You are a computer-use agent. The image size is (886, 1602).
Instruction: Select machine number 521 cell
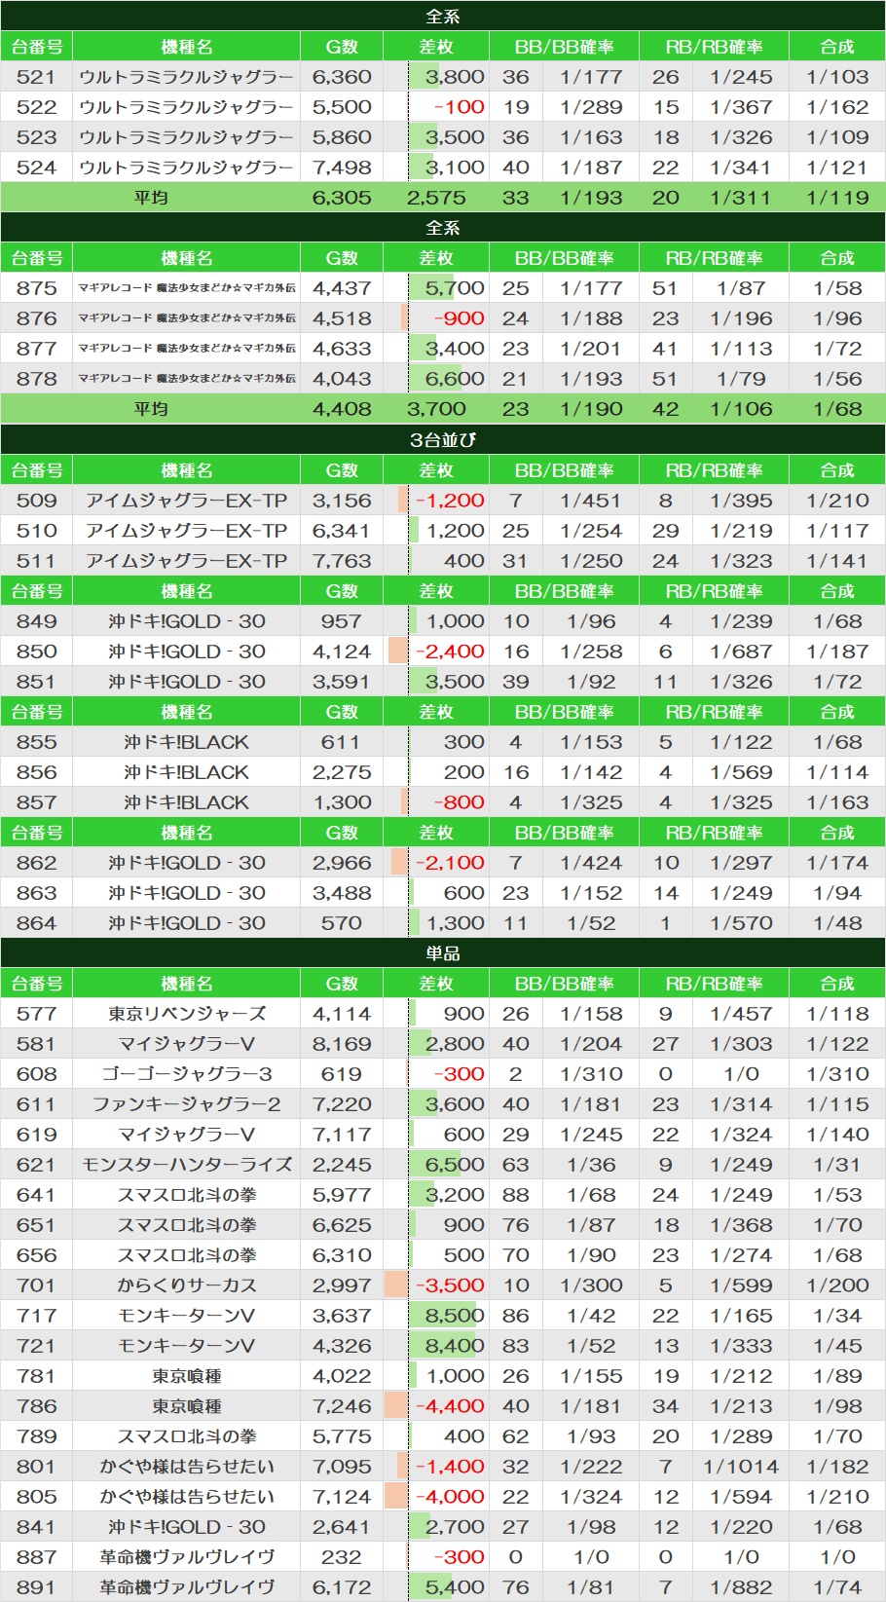(x=36, y=77)
